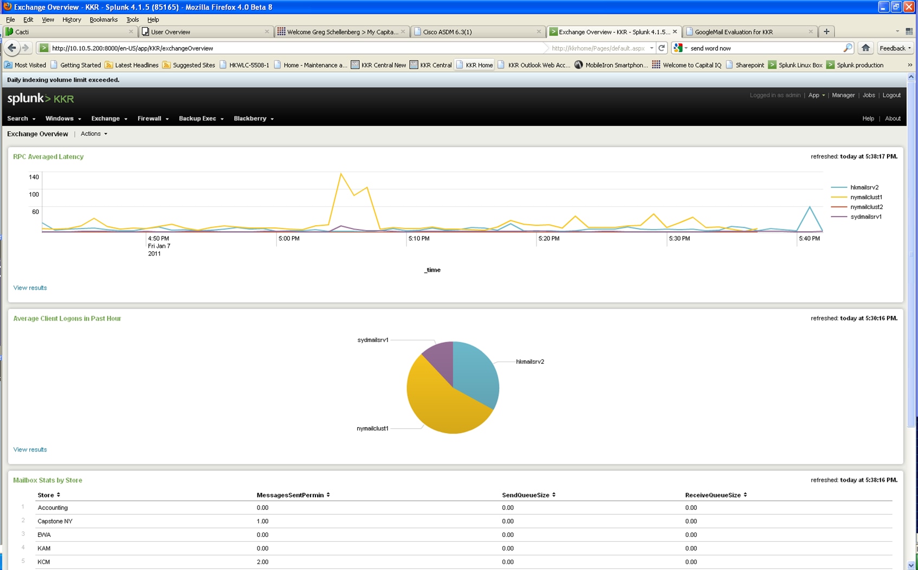Viewport: 918px width, 570px height.
Task: Open the Manager link
Action: click(843, 95)
